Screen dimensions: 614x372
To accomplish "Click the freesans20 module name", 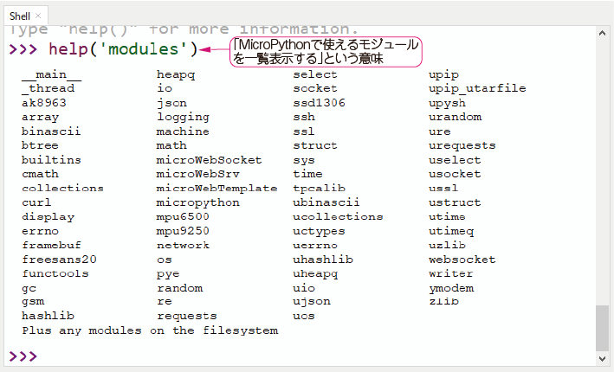I will coord(59,260).
